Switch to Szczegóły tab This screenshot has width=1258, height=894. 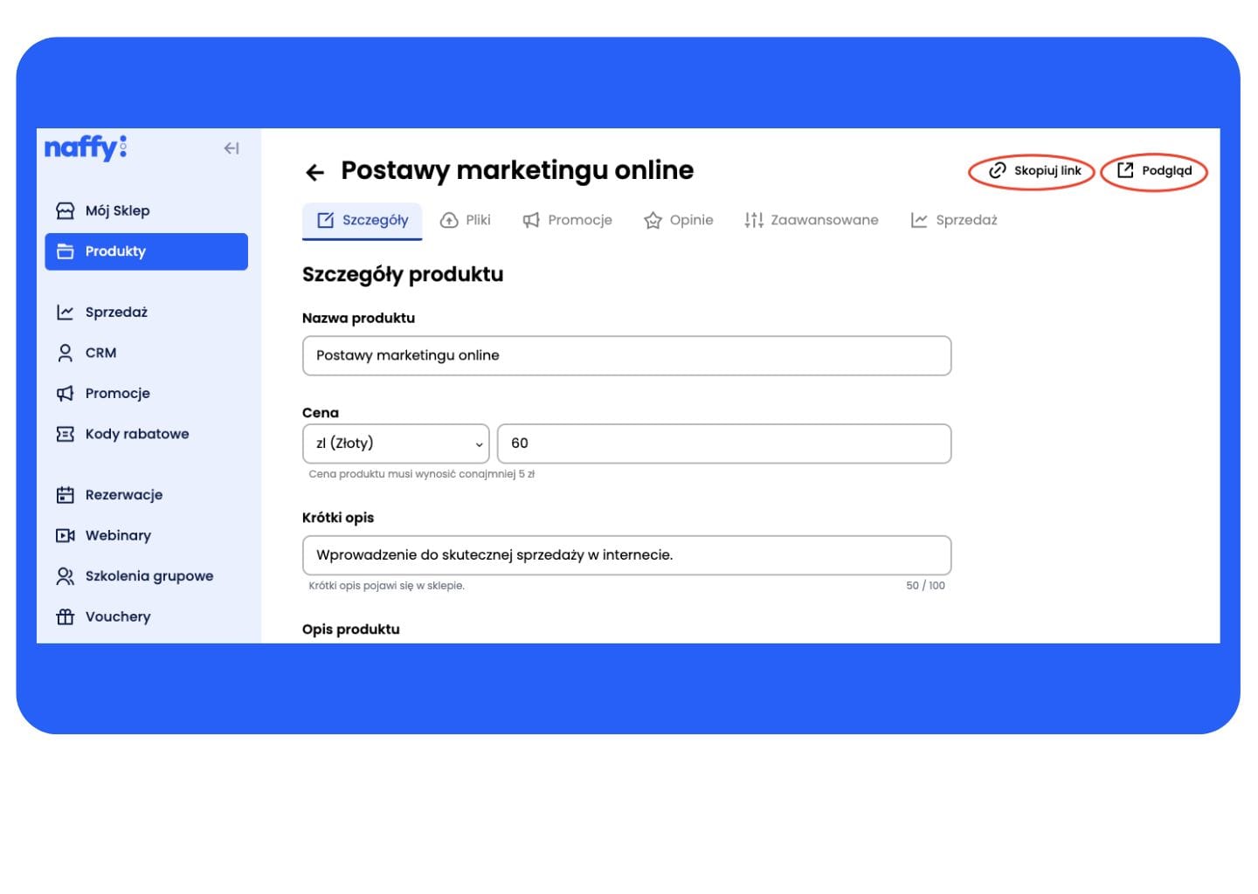click(363, 220)
